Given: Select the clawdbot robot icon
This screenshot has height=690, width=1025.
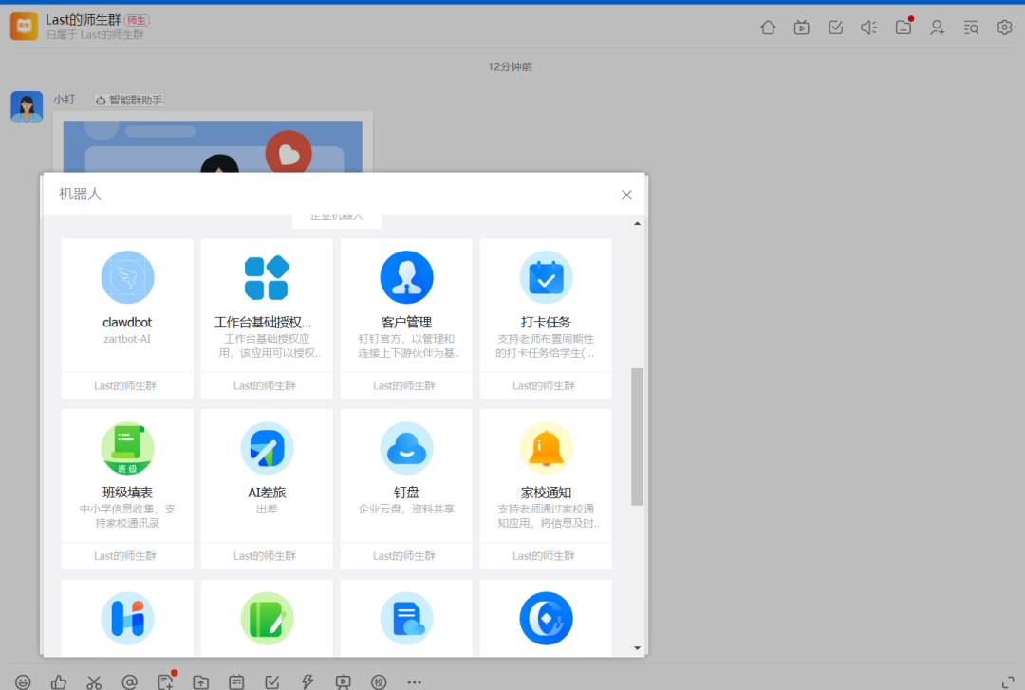Looking at the screenshot, I should click(x=127, y=277).
